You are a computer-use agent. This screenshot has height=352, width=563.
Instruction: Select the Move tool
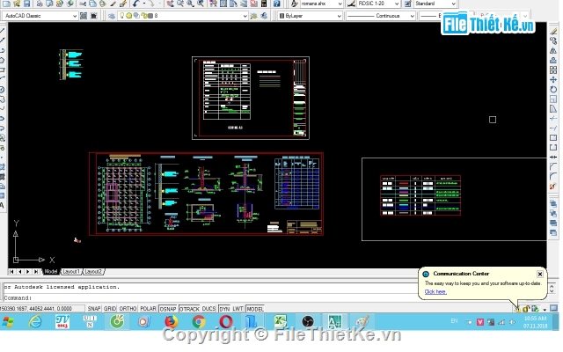[x=553, y=79]
